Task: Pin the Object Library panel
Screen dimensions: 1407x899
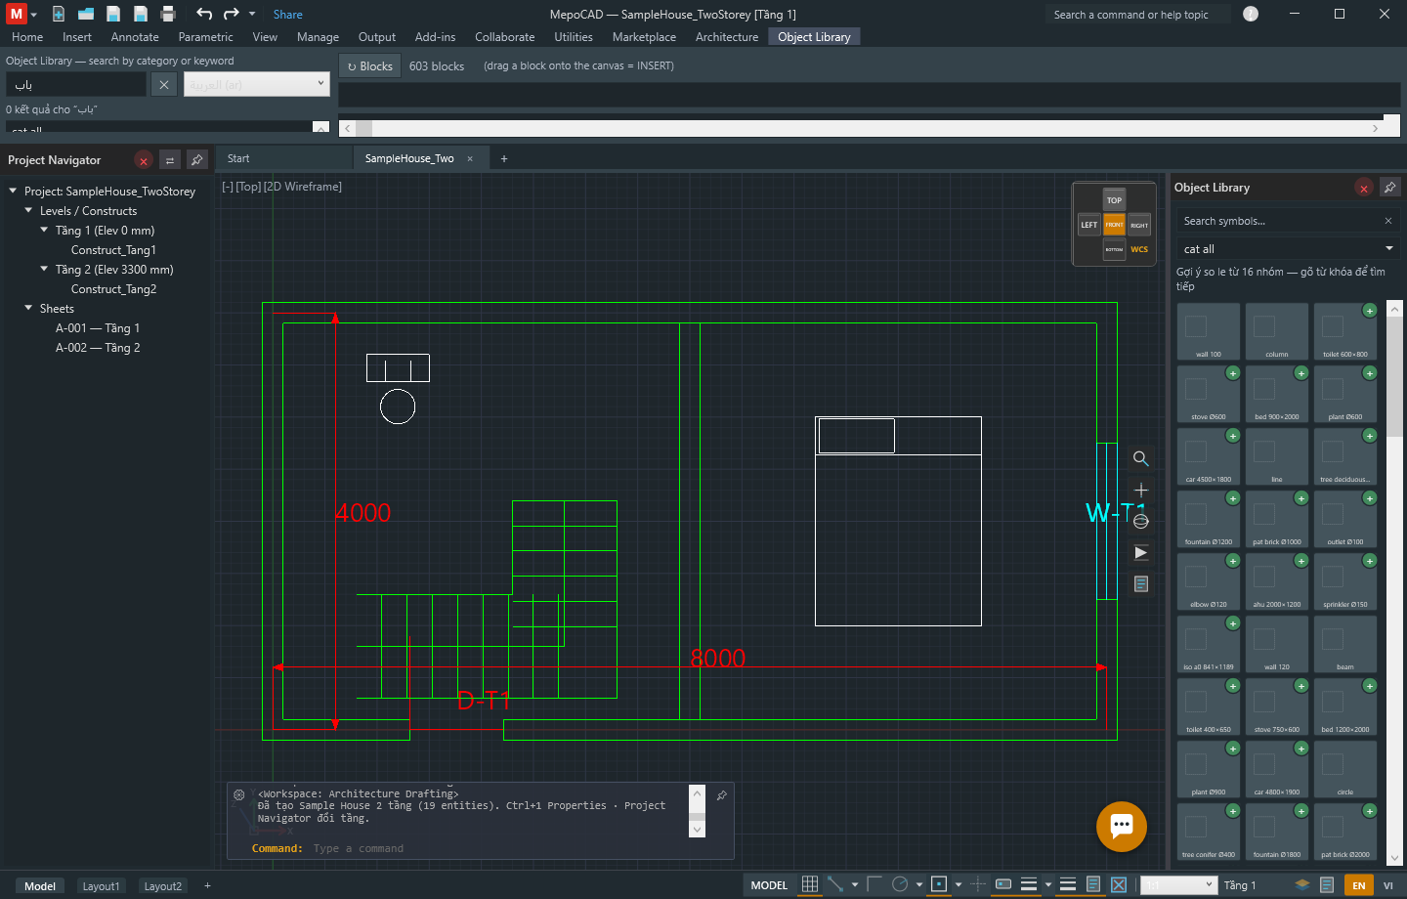Action: click(1390, 188)
